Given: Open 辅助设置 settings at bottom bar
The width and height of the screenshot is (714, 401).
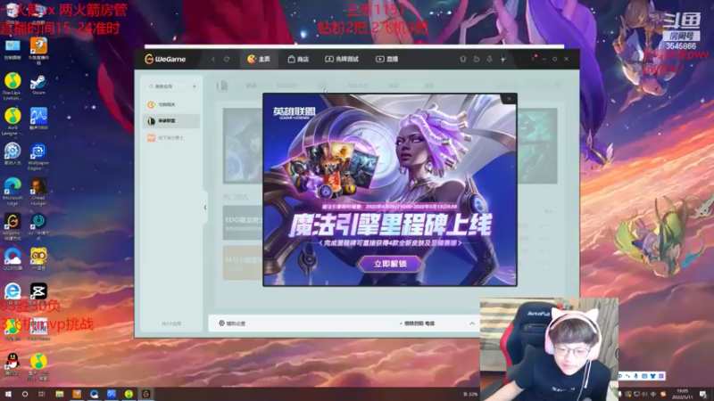Looking at the screenshot, I should click(232, 323).
